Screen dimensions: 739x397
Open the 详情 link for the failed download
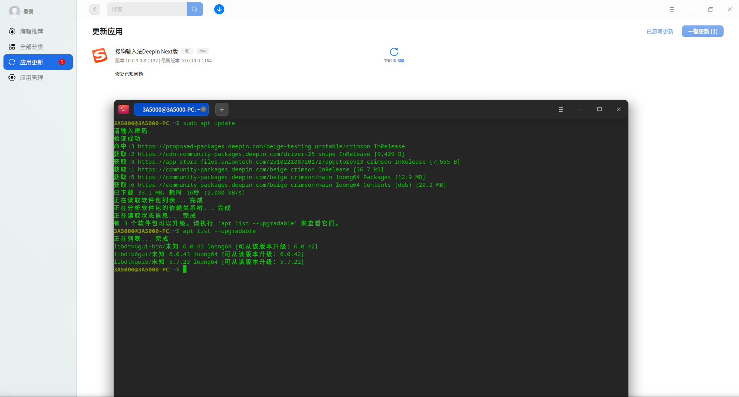click(401, 61)
